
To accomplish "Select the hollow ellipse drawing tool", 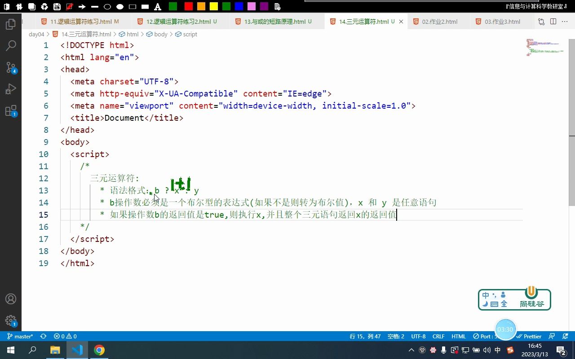I will click(x=107, y=7).
